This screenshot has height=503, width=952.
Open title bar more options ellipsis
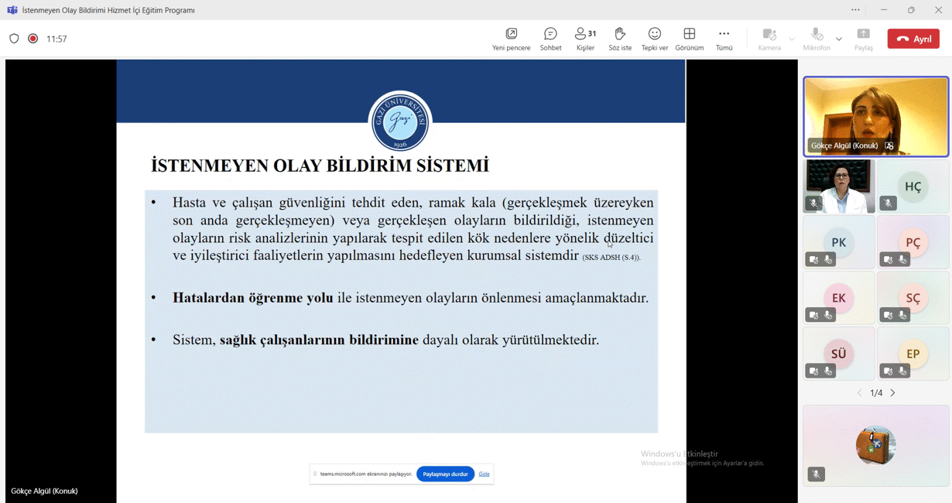855,10
